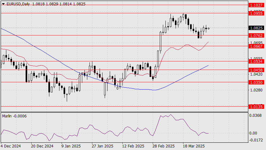The height and width of the screenshot is (150, 266).
Task: Click the 1.0135 red price level label
Action: (256, 107)
